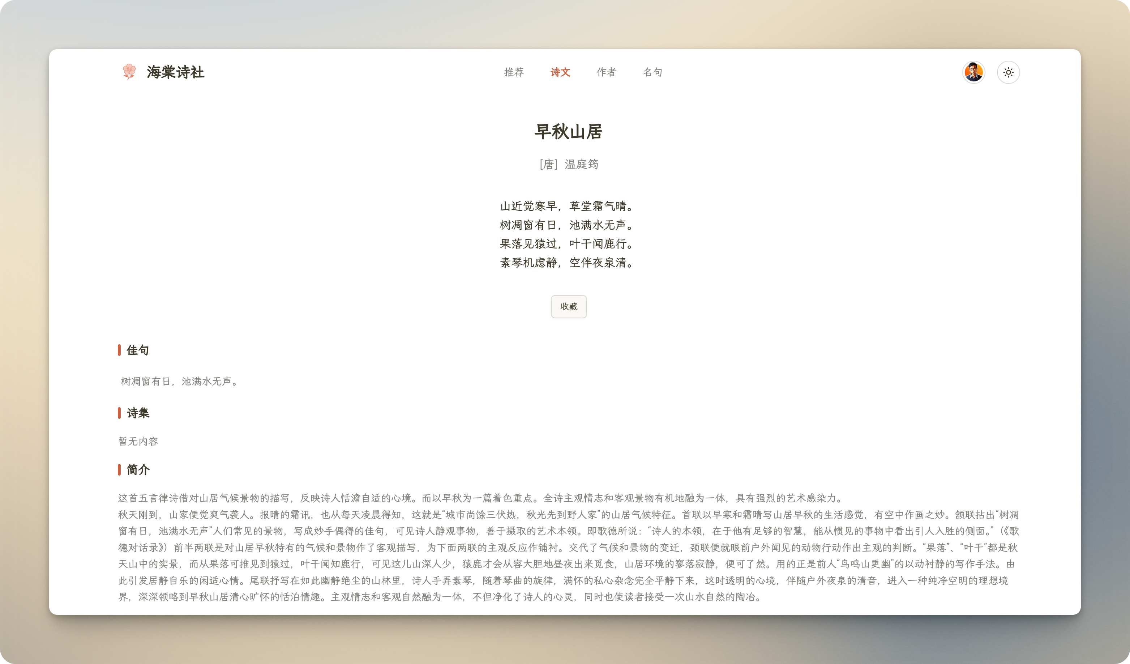1130x664 pixels.
Task: Click the dynasty label [唐]
Action: click(548, 164)
